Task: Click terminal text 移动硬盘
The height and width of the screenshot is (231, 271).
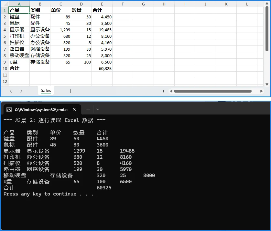Action: [15, 175]
